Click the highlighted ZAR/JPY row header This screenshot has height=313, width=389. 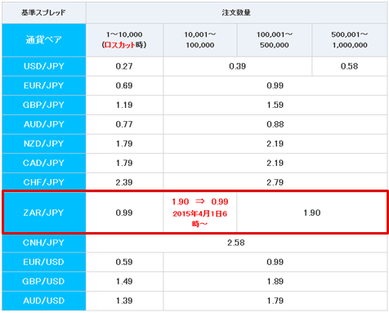(x=44, y=212)
